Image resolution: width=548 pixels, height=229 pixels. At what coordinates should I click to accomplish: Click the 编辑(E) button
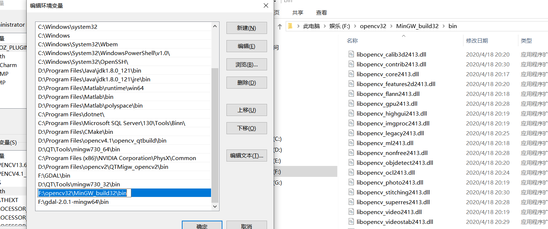pyautogui.click(x=247, y=46)
